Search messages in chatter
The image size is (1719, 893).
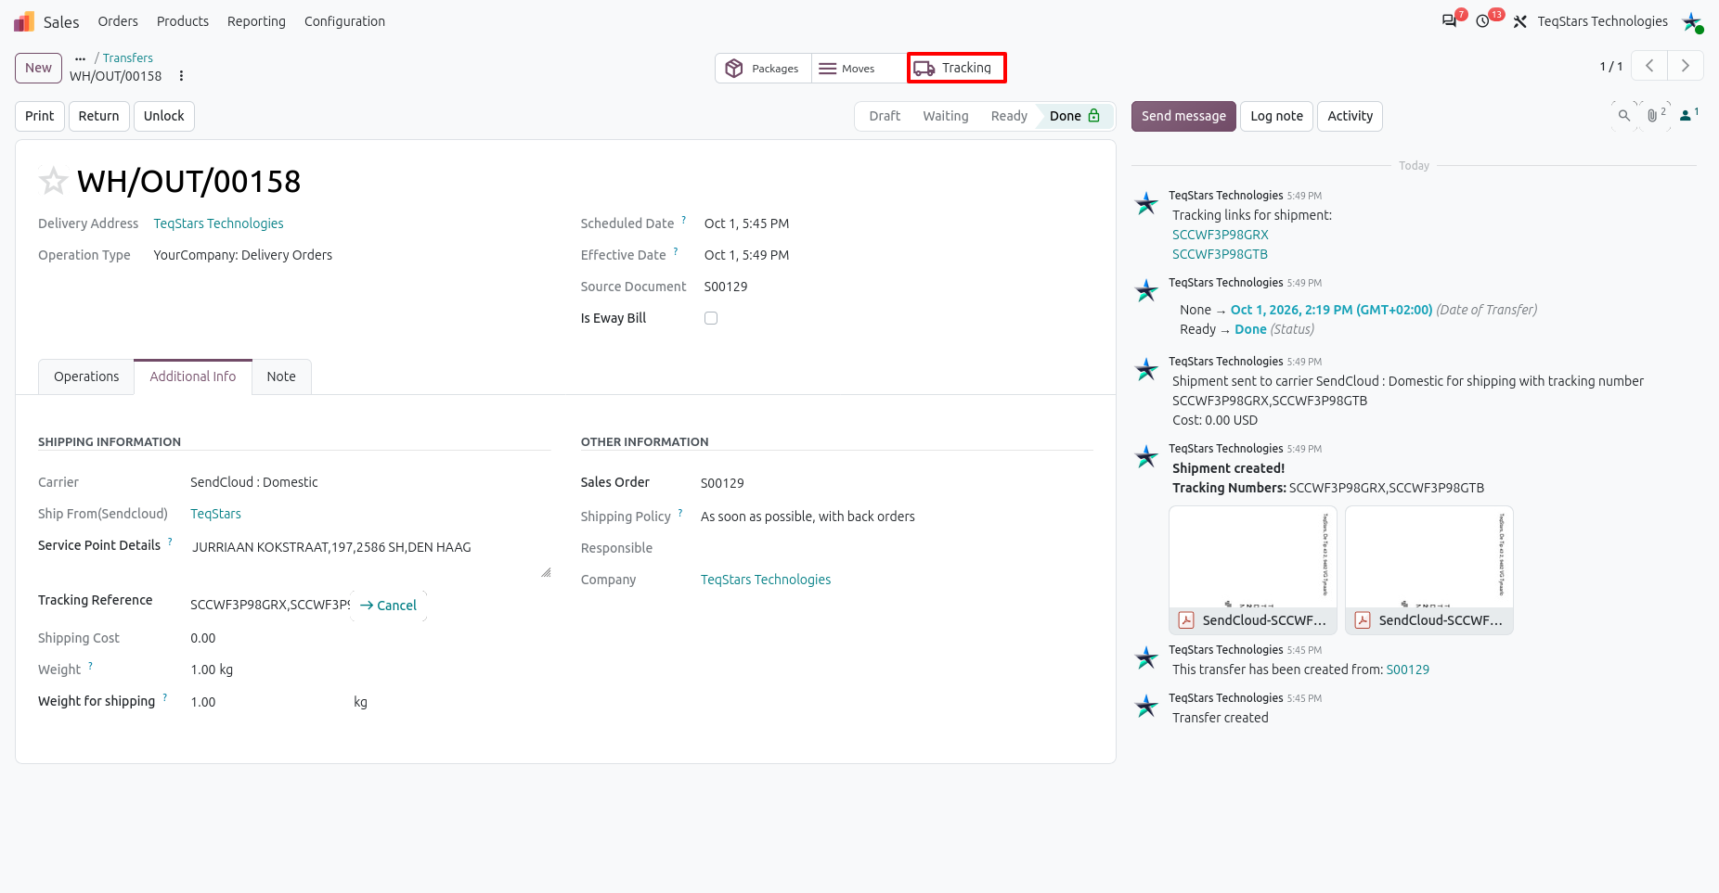coord(1623,116)
